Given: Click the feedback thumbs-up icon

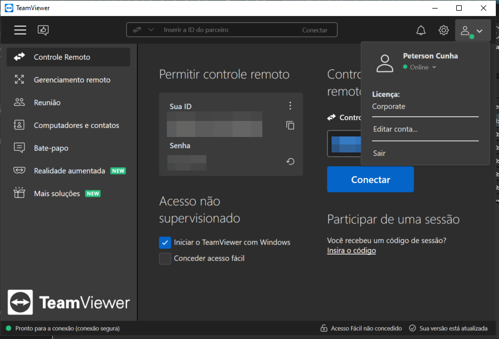Looking at the screenshot, I should (x=43, y=30).
